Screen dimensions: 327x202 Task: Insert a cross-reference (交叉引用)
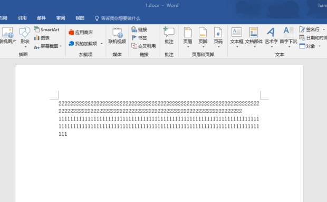[x=143, y=46]
